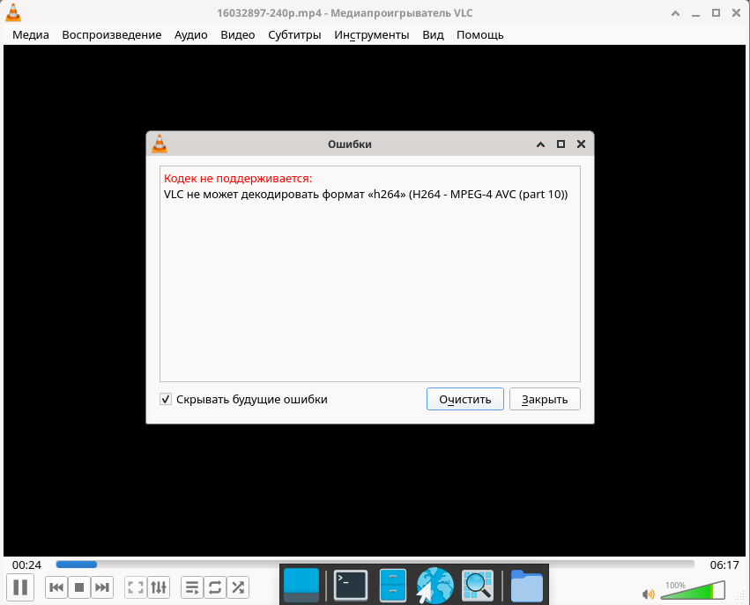The height and width of the screenshot is (605, 750).
Task: Close the Ошибки dialog with X
Action: (581, 144)
